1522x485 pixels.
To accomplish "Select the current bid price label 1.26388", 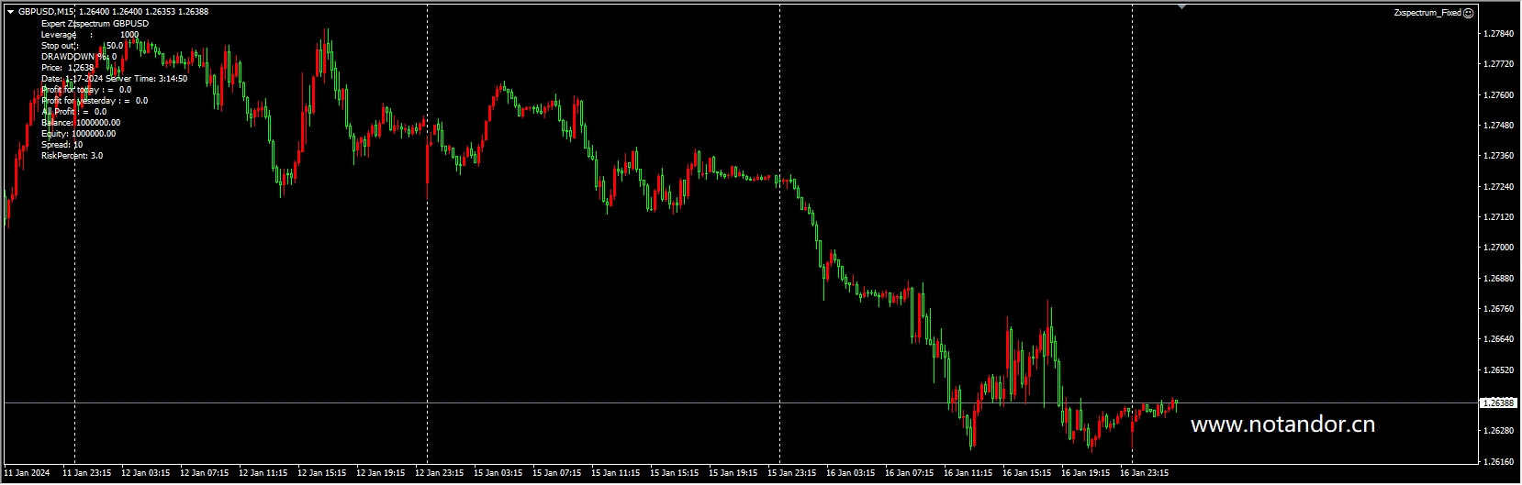I will 1499,402.
